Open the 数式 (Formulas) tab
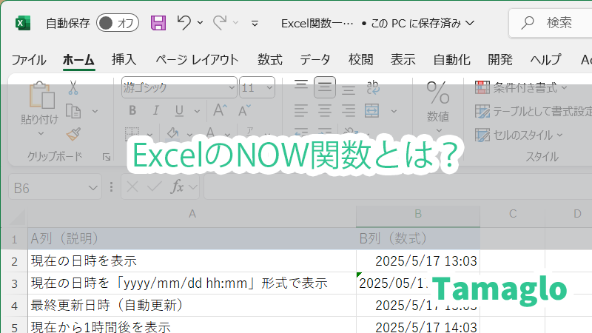 [269, 60]
